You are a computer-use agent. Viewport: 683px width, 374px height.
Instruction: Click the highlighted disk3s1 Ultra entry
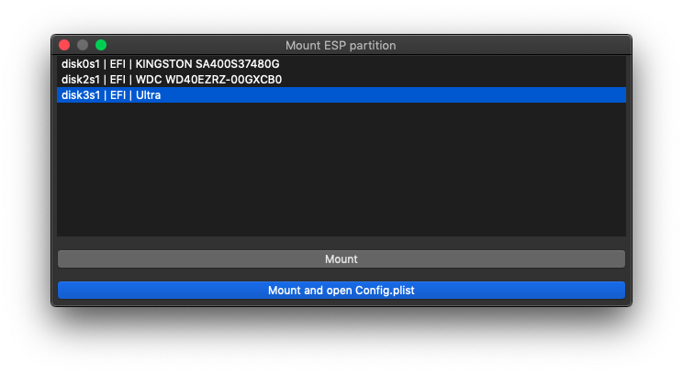(x=341, y=94)
